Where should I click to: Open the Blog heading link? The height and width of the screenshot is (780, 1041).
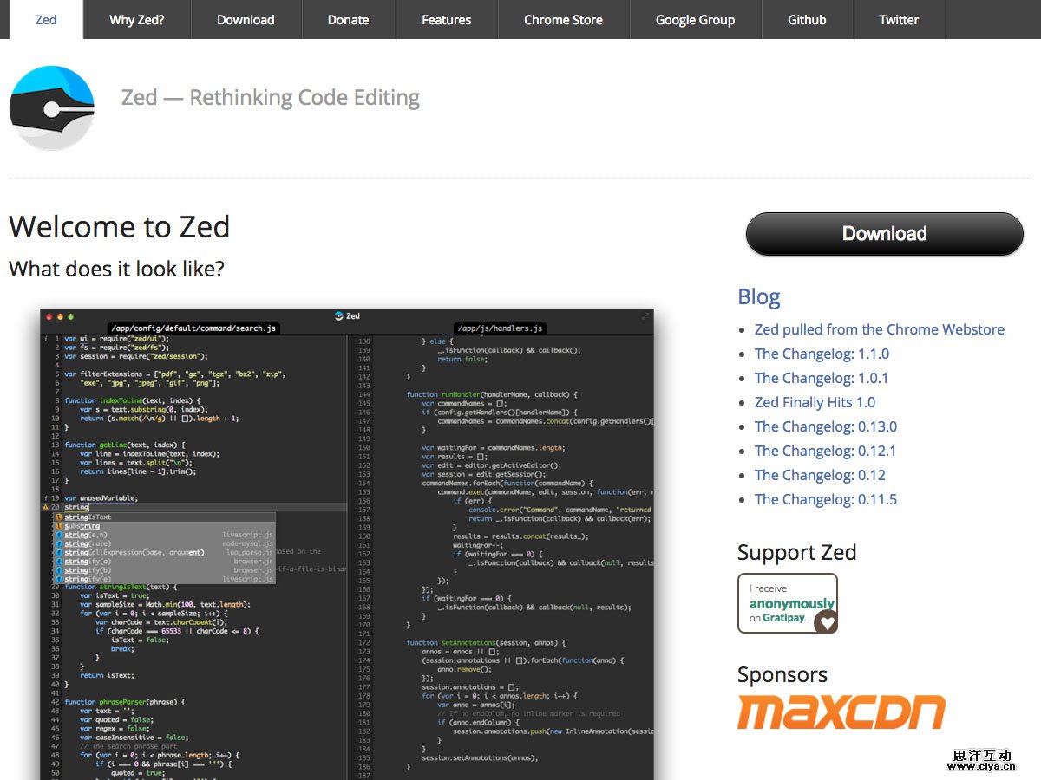[759, 297]
